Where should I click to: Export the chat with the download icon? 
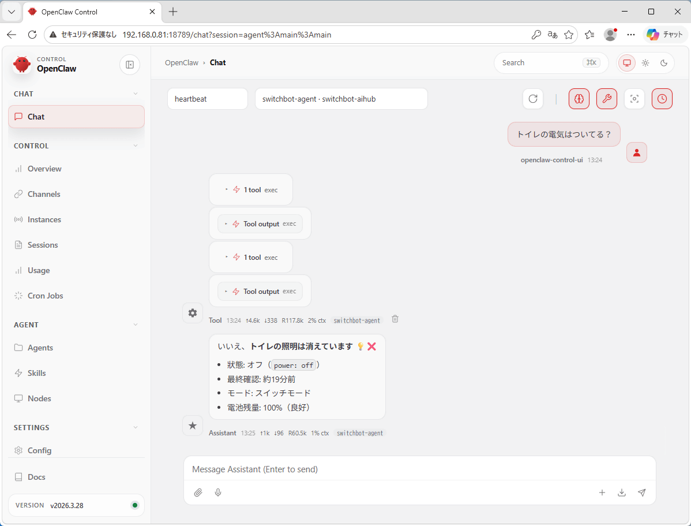click(x=622, y=493)
